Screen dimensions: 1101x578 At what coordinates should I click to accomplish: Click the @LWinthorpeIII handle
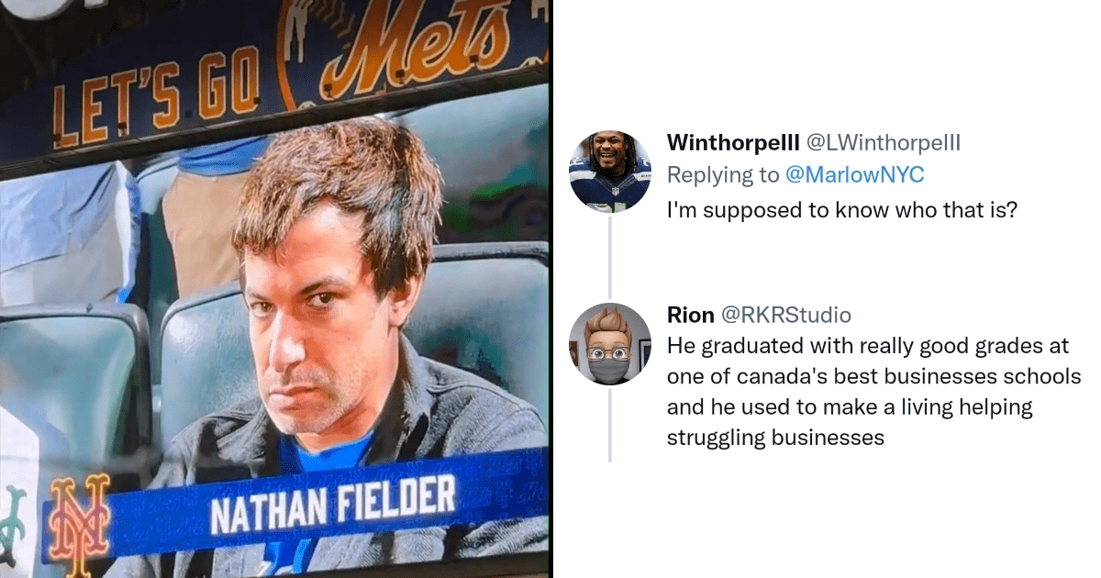point(883,142)
